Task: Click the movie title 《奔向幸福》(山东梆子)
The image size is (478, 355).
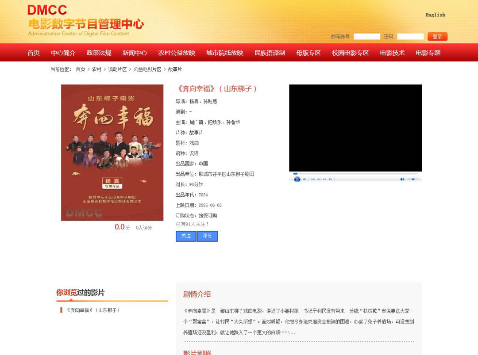Action: [x=217, y=88]
